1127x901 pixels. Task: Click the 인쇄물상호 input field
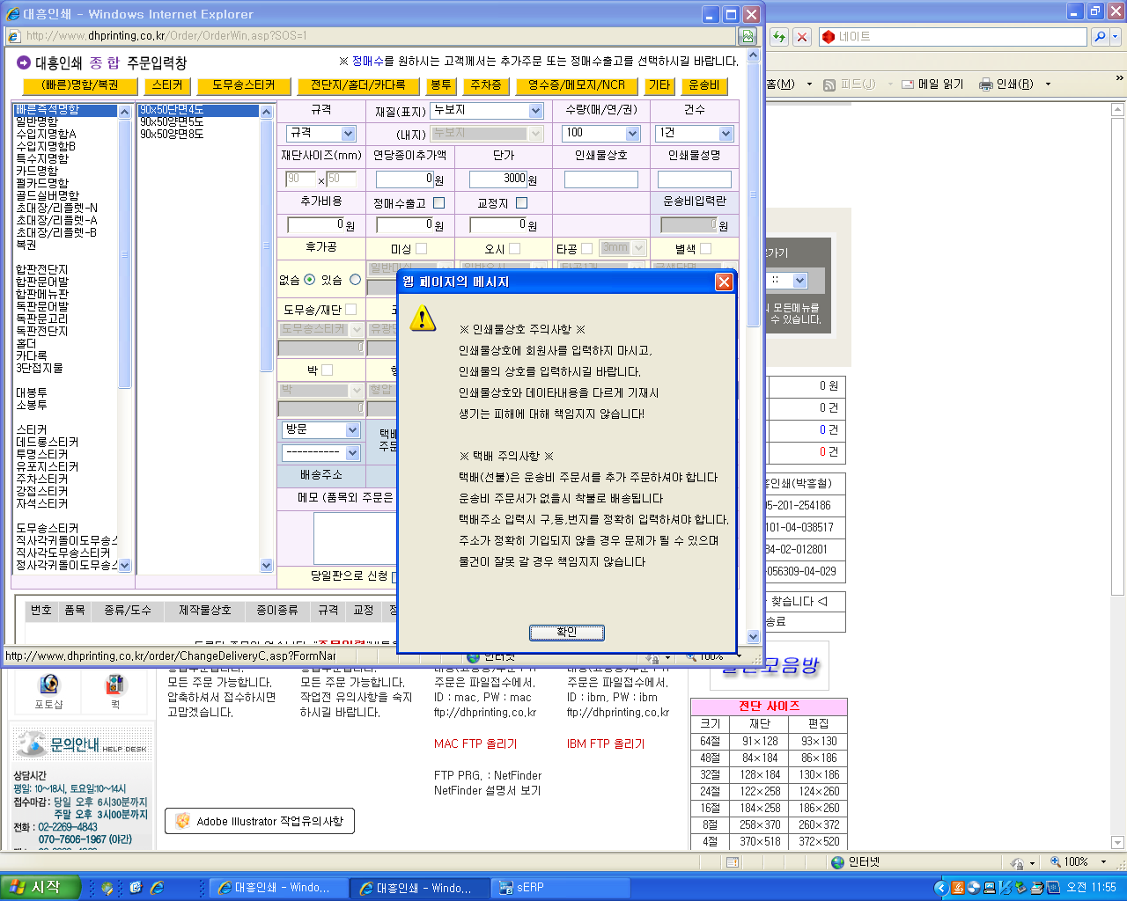tap(600, 179)
